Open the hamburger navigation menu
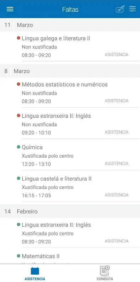 pyautogui.click(x=10, y=9)
